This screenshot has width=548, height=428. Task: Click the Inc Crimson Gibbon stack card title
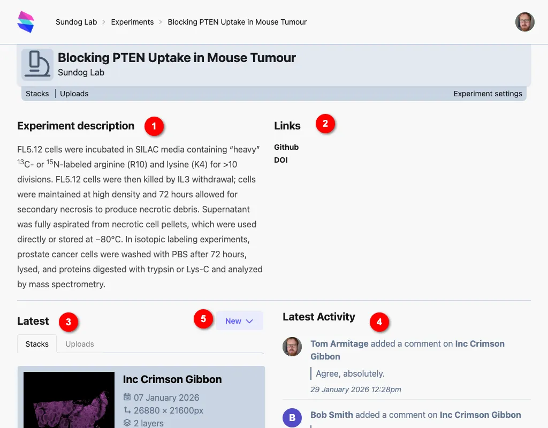[172, 379]
